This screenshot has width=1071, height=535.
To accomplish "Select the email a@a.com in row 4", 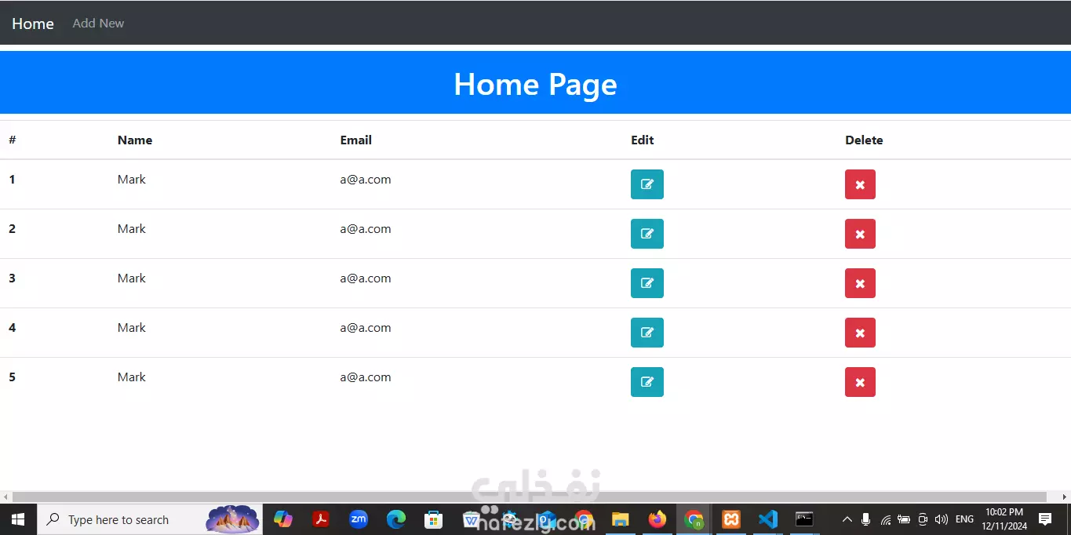I will (366, 328).
